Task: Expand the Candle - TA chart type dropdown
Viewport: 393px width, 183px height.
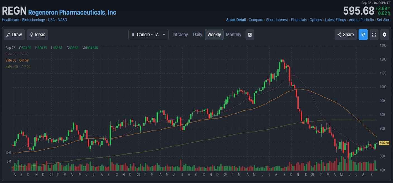Action: (148, 35)
